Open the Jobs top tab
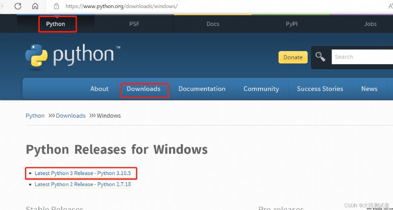 tap(370, 24)
